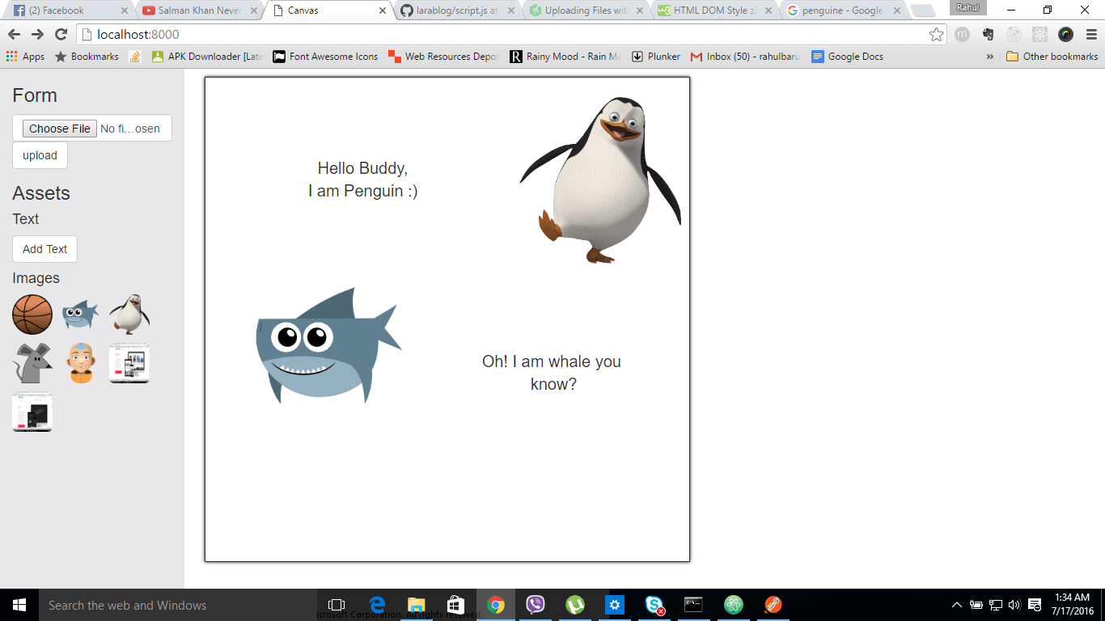This screenshot has height=621, width=1105.
Task: Click the 'Images' section label
Action: pyautogui.click(x=36, y=278)
